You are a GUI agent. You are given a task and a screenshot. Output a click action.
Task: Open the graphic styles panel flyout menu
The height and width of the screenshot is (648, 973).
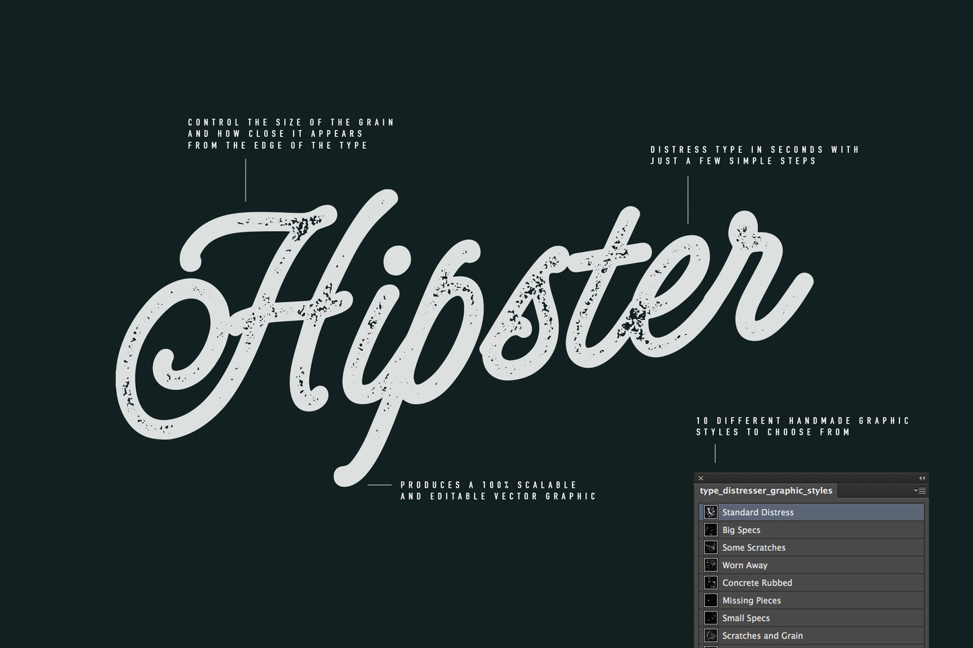tap(920, 491)
